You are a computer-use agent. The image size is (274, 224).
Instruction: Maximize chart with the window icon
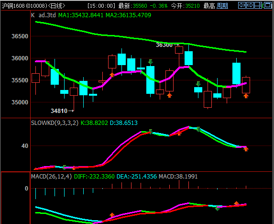point(267,5)
